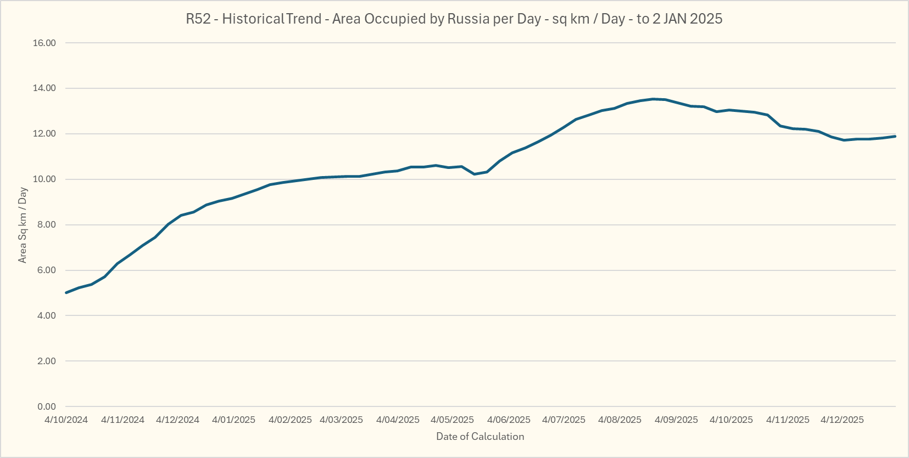Screen dimensions: 909x458
Task: Click the final endpoint of the trend line
Action: point(895,136)
